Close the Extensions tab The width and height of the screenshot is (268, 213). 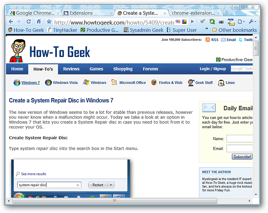click(111, 13)
